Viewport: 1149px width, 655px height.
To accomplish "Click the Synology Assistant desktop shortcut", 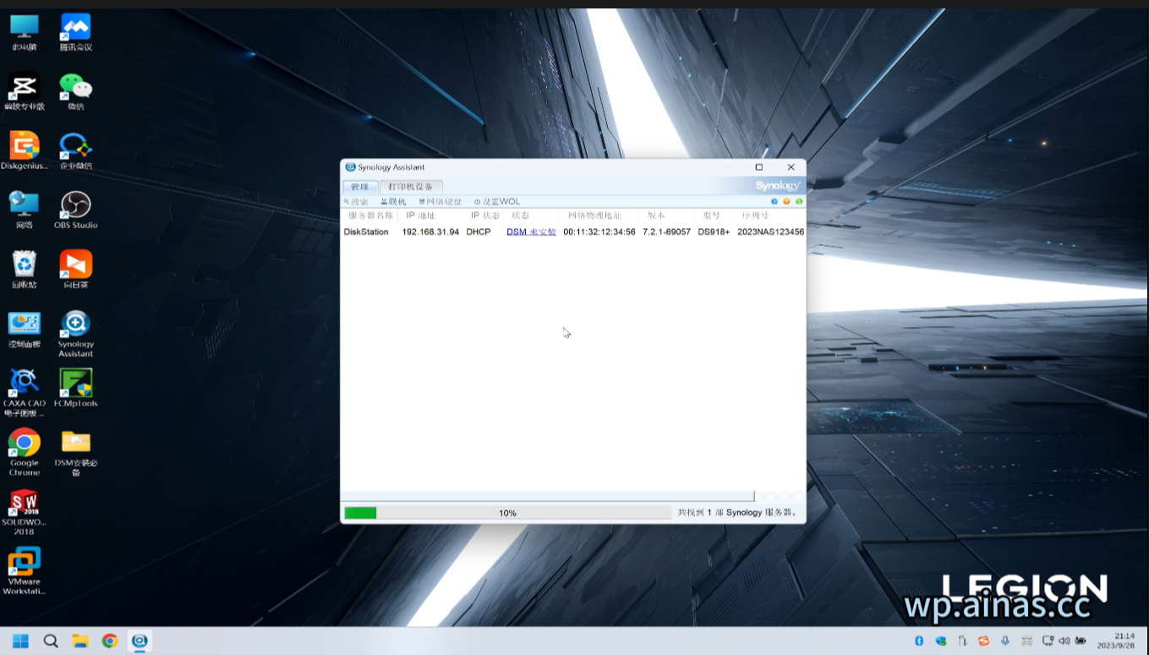I will point(76,333).
